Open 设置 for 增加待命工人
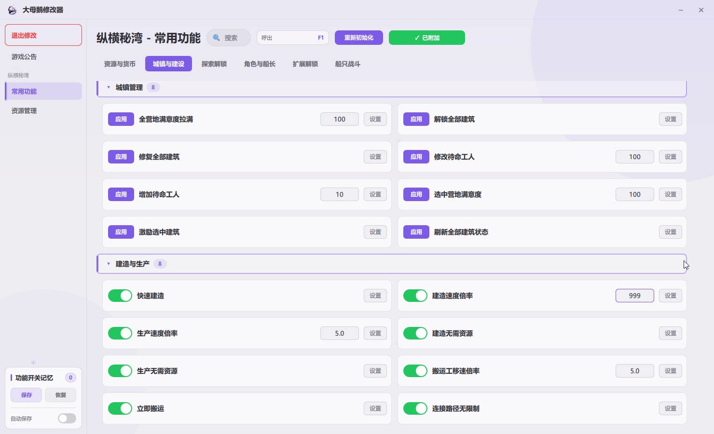714x434 pixels. pyautogui.click(x=375, y=194)
